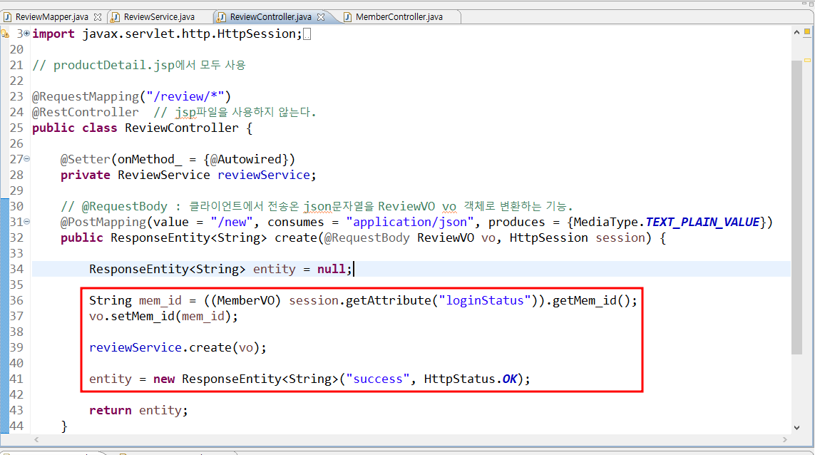Click the collapsed imports placeholder box after HttpSession

click(307, 34)
